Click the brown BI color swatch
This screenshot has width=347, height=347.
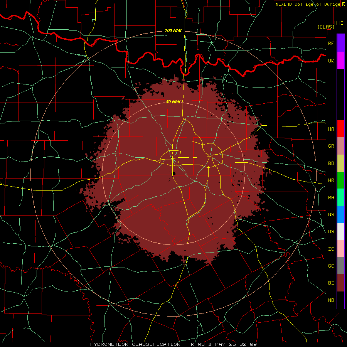(x=340, y=283)
